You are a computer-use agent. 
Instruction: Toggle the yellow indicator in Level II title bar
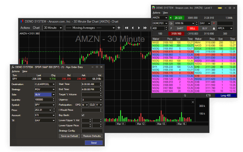click(220, 8)
